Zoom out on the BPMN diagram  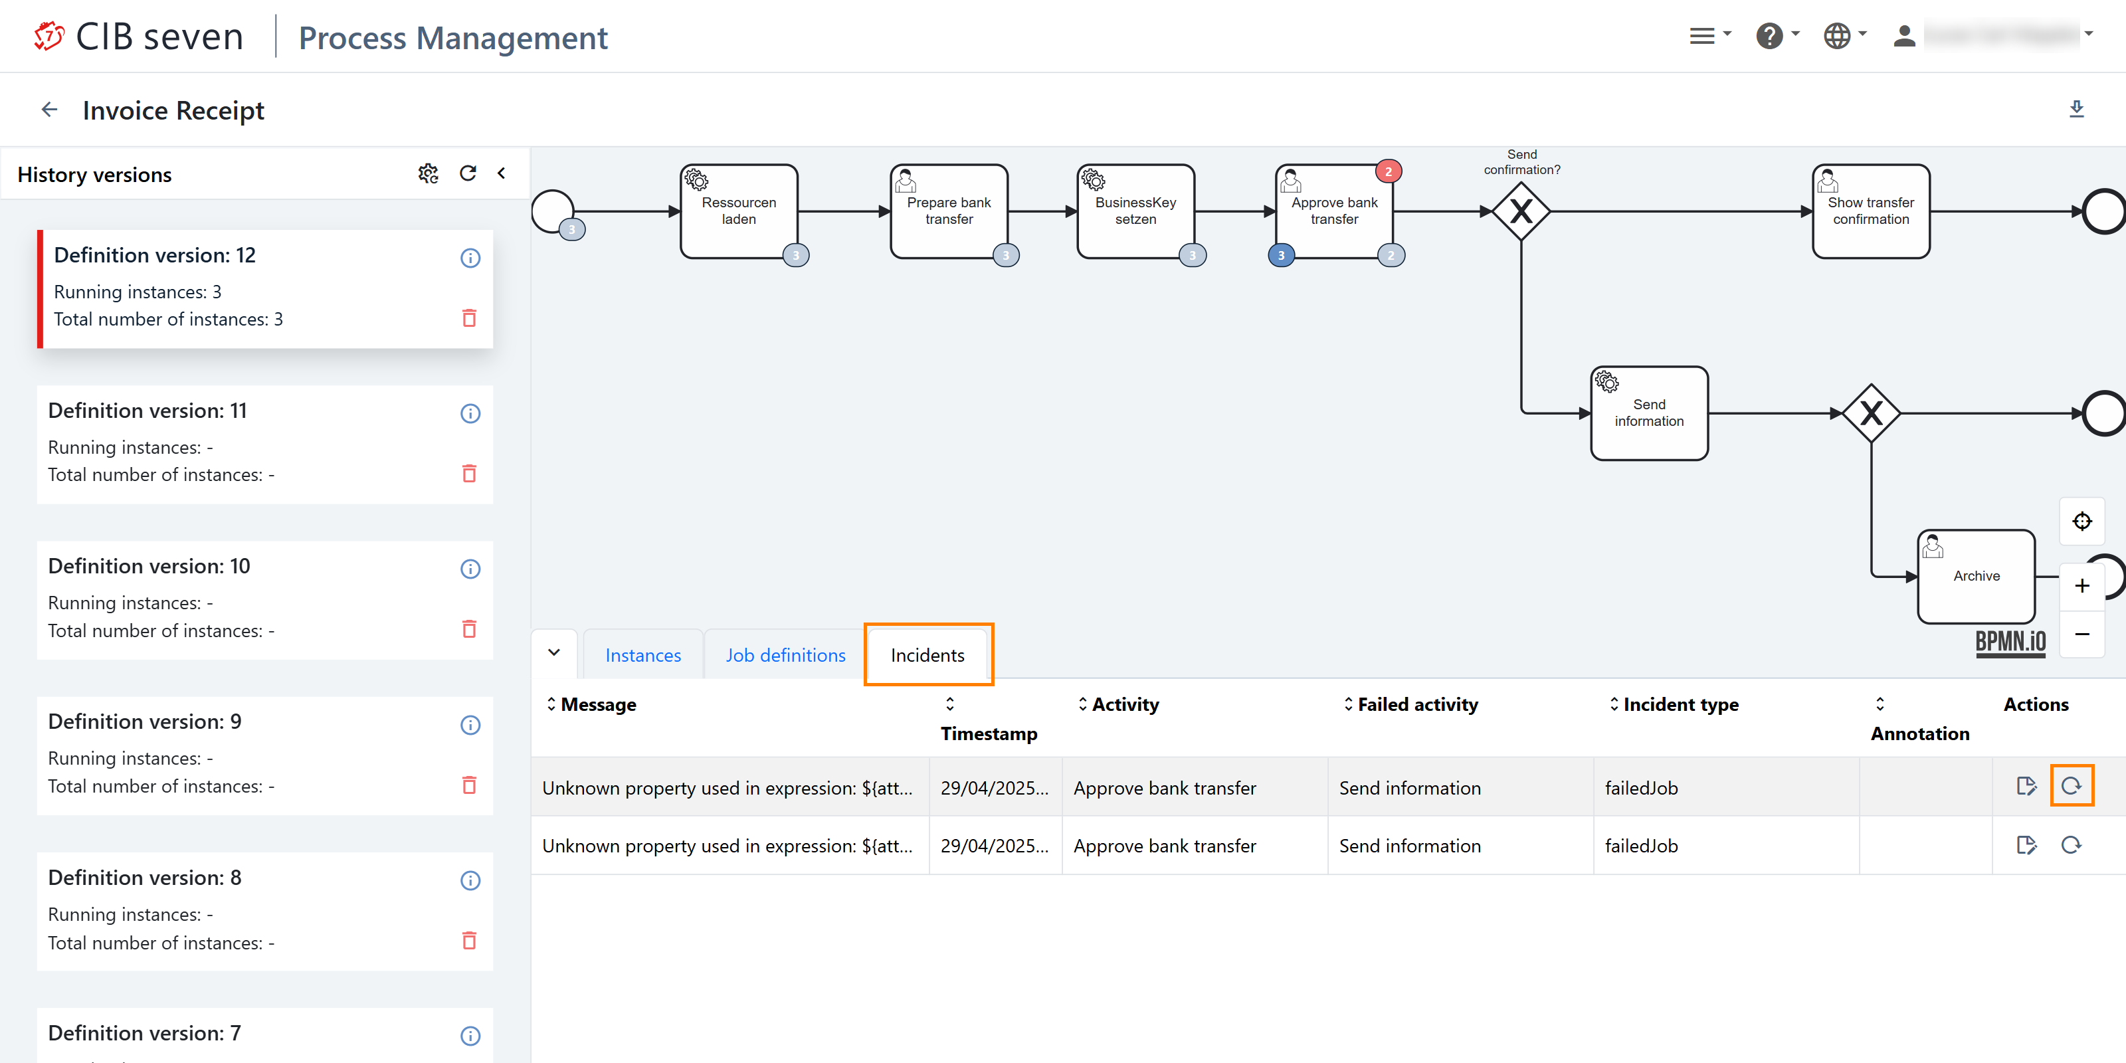[x=2082, y=634]
